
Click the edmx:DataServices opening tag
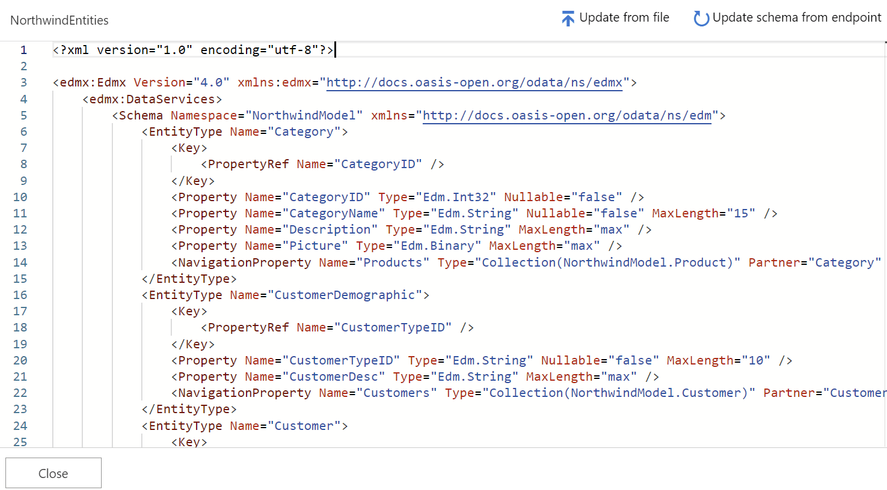click(152, 99)
